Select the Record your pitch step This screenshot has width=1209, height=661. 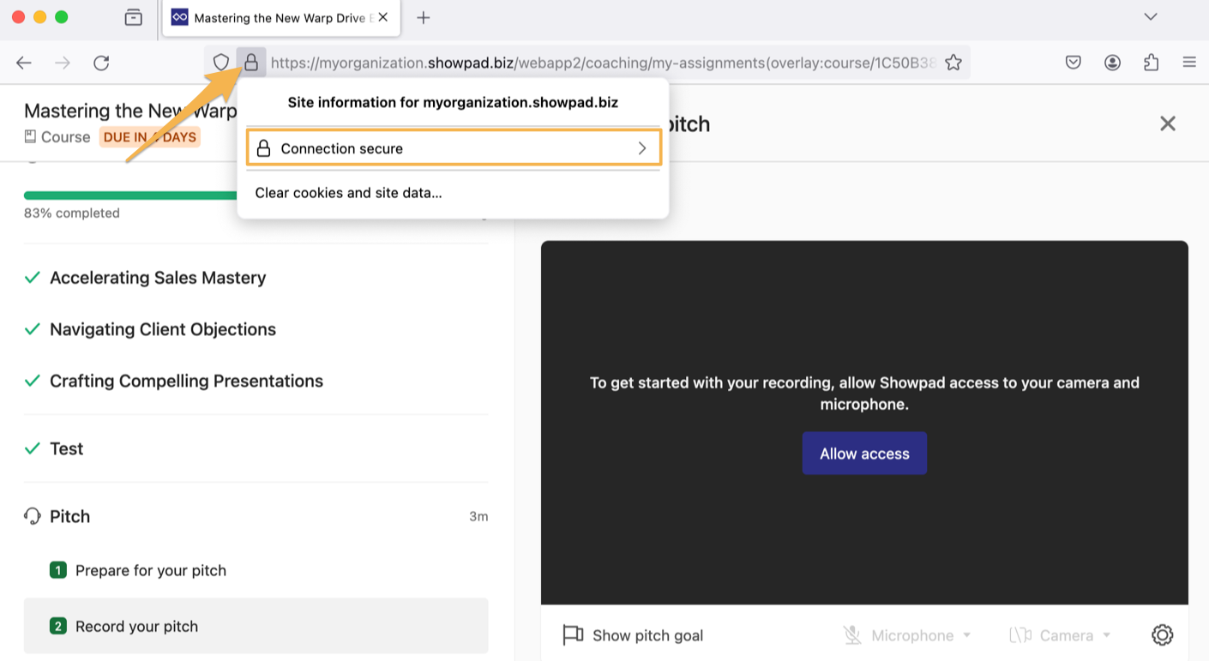pos(136,626)
